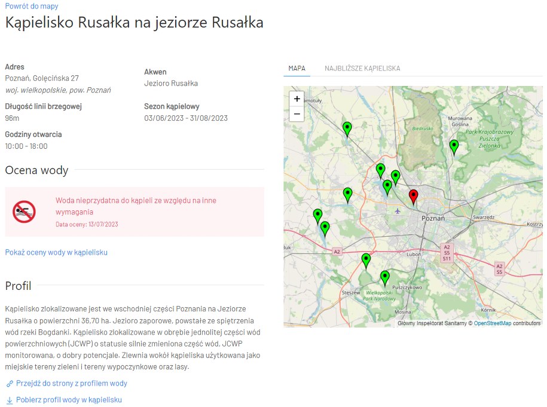Download via Pobierz profil wody w kąpielisku
The image size is (547, 407).
click(x=68, y=400)
